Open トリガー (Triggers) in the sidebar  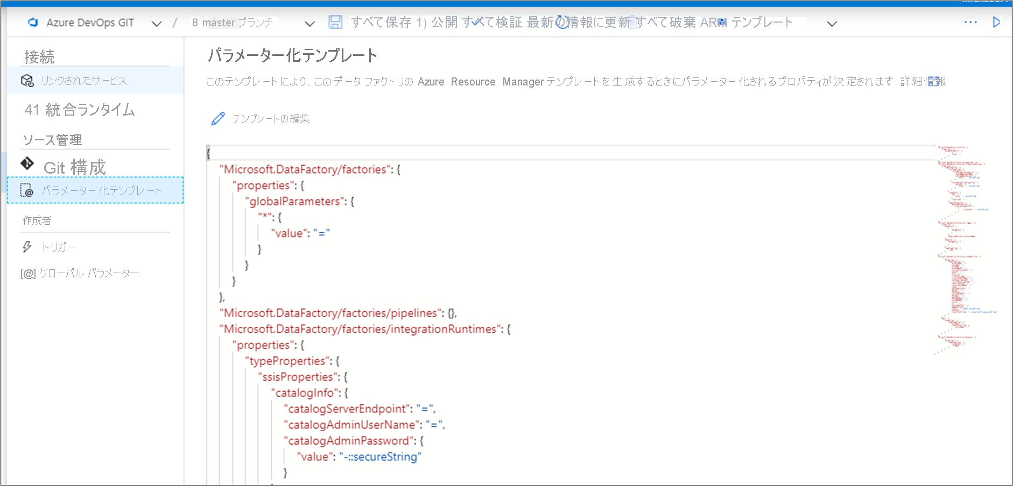point(59,247)
